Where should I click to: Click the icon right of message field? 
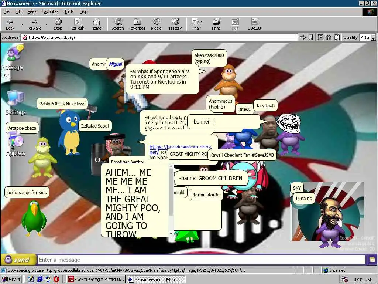point(372,260)
